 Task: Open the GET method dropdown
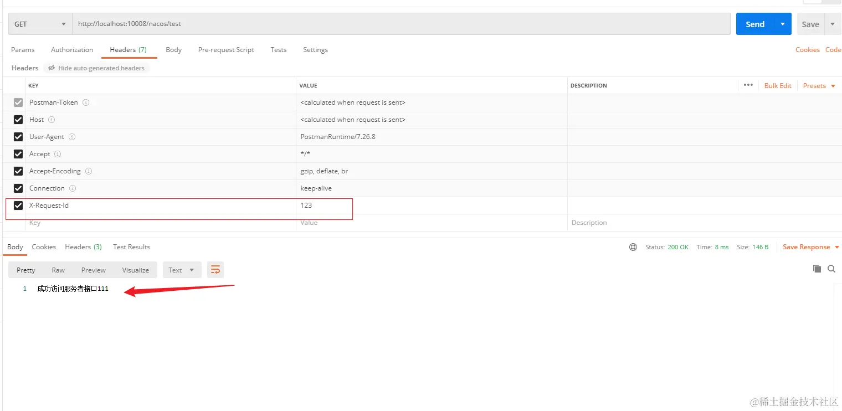pyautogui.click(x=40, y=24)
